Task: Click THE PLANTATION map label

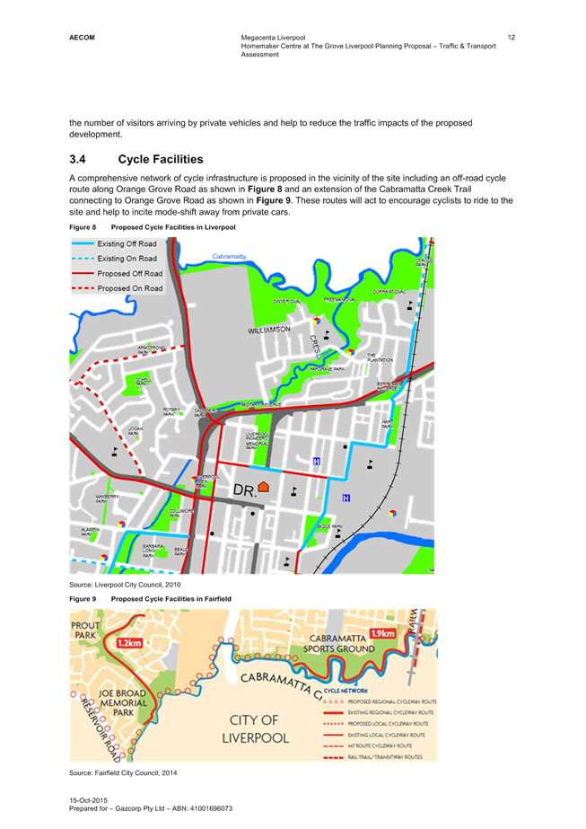Action: [x=380, y=357]
